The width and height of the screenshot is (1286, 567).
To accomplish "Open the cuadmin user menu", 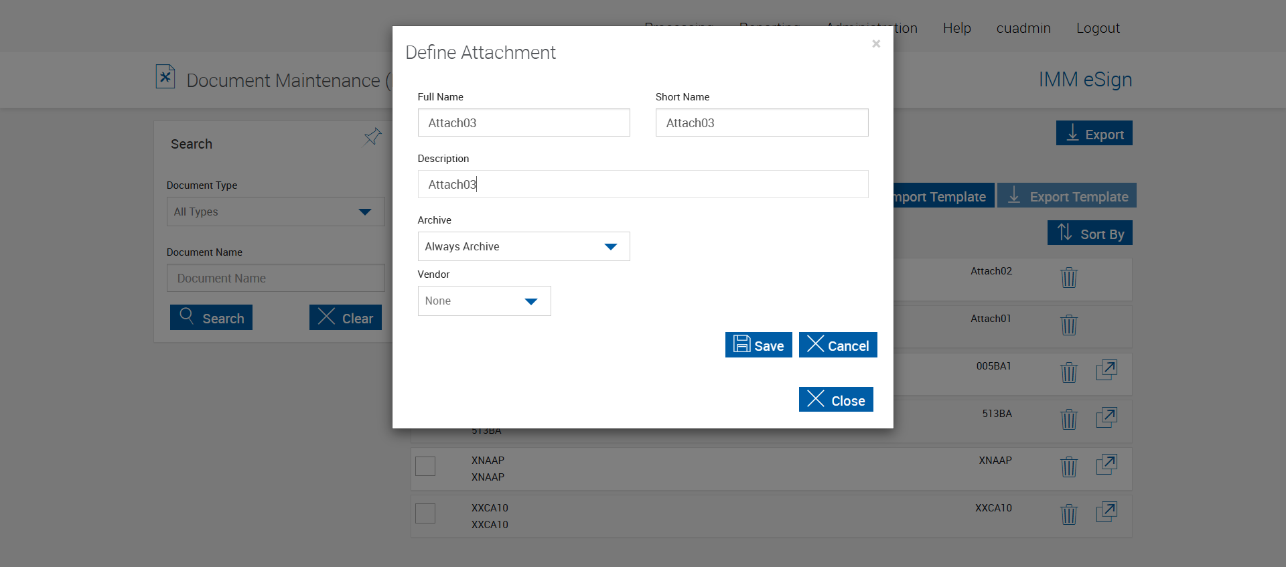I will [1023, 28].
